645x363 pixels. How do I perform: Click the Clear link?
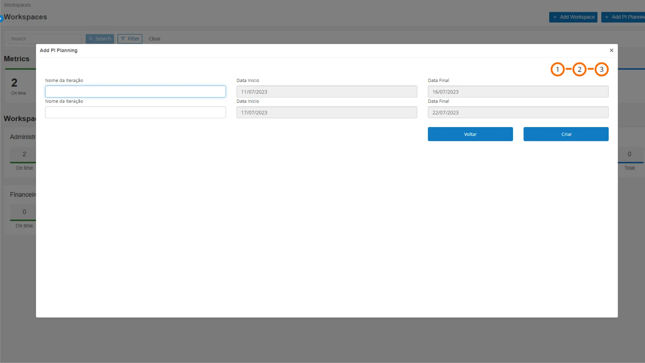pos(155,39)
